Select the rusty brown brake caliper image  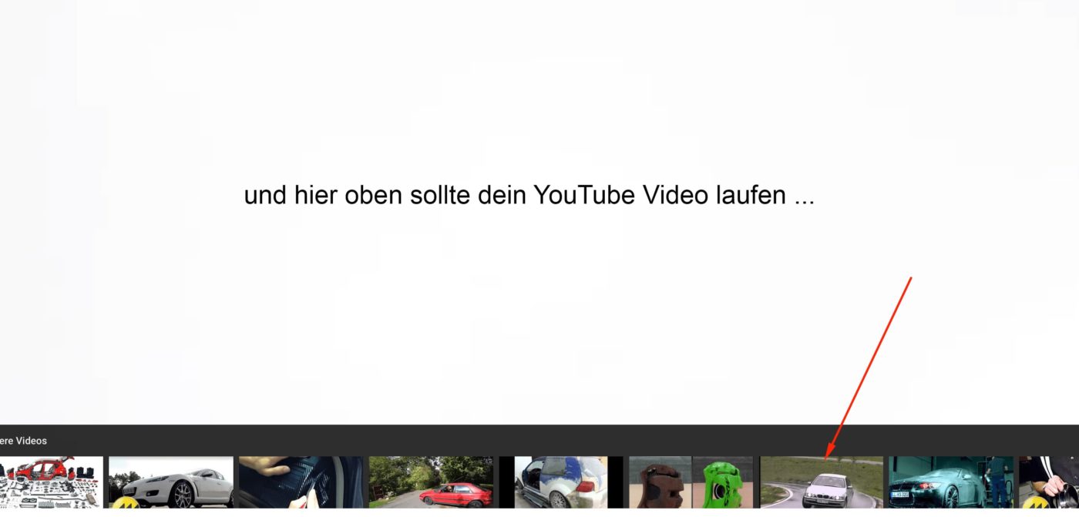tap(660, 482)
